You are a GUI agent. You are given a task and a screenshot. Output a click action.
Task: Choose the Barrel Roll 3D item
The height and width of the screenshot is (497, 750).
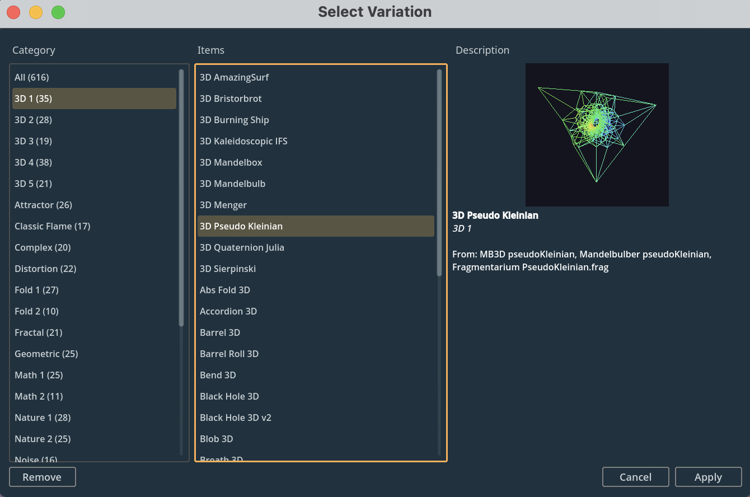316,354
